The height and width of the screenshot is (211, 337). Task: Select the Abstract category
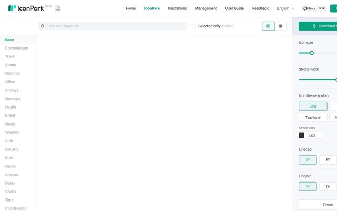click(12, 175)
